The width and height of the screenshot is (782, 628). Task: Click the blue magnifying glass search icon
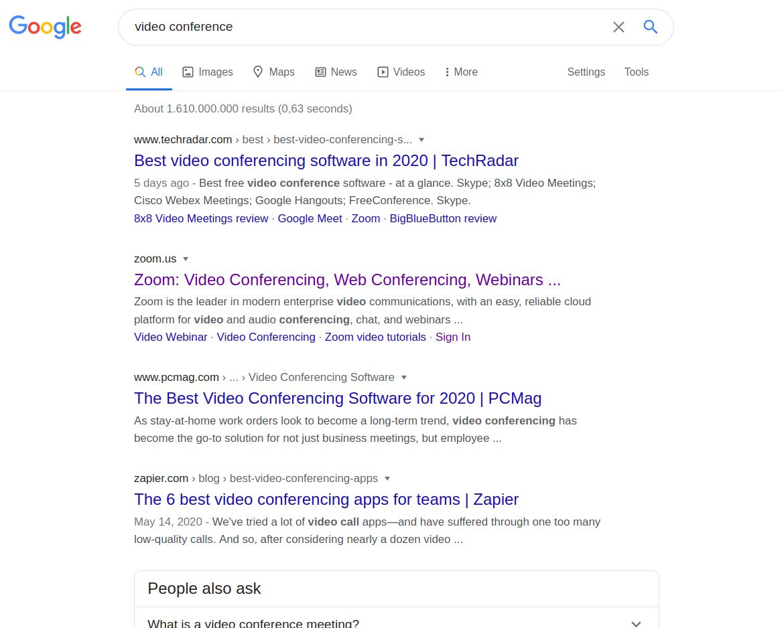pos(651,27)
